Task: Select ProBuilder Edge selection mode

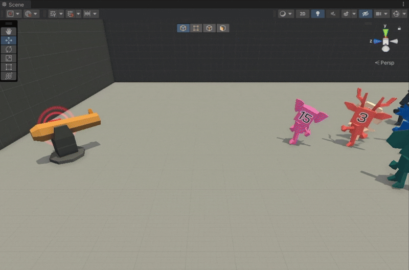Action: coord(209,28)
